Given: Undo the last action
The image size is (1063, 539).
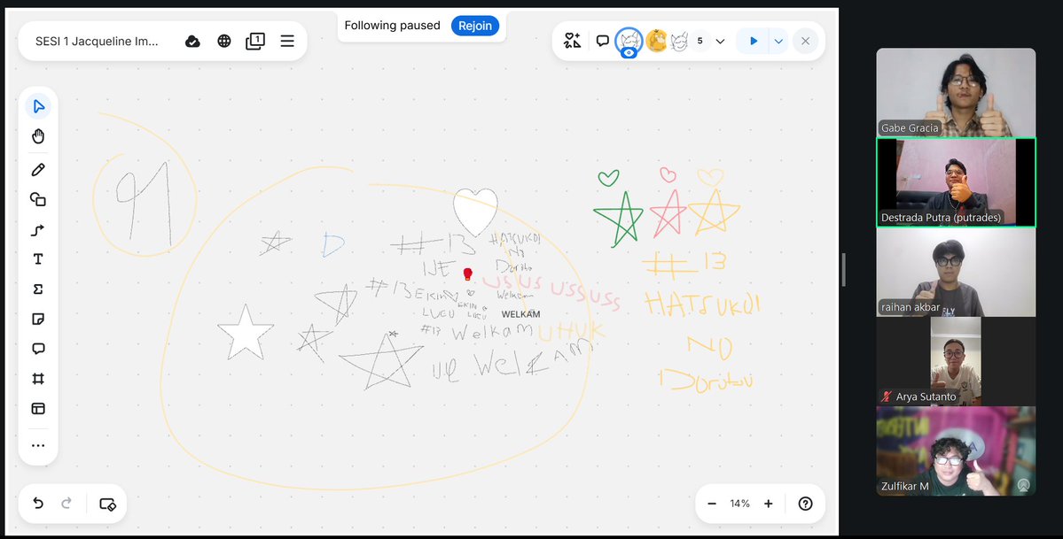Looking at the screenshot, I should (38, 504).
